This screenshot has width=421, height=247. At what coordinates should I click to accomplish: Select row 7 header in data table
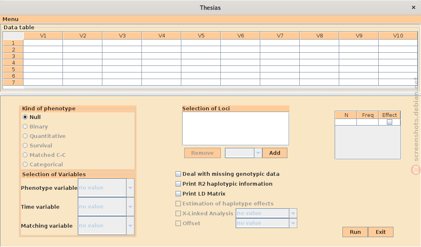point(13,82)
